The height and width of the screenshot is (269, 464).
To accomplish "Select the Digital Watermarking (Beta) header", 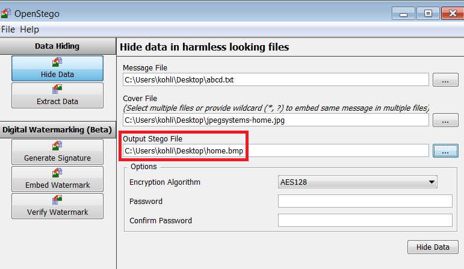I will point(57,129).
